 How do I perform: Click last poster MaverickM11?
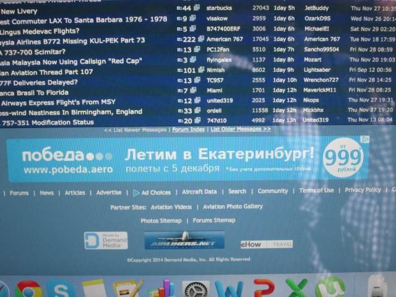tap(320, 90)
